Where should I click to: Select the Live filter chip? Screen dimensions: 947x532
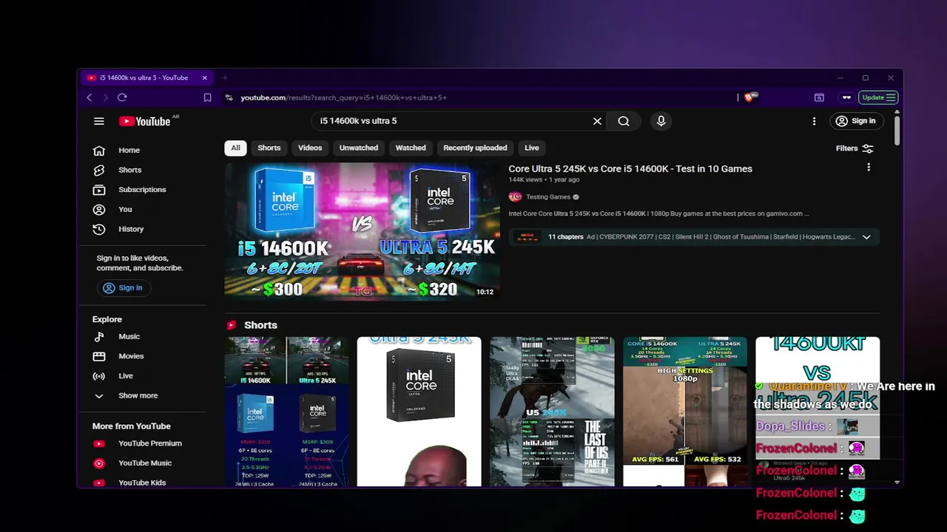click(532, 148)
